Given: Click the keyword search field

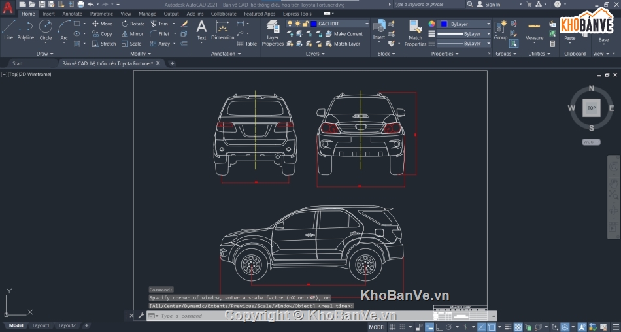Looking at the screenshot, I should click(429, 5).
